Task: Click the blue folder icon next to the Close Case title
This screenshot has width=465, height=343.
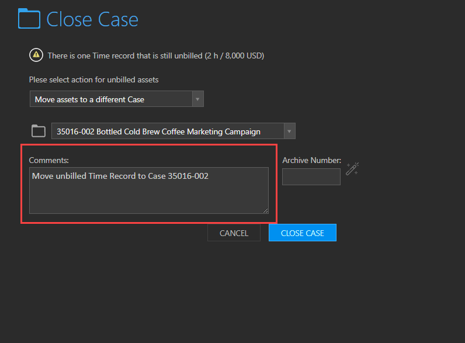Action: coord(29,19)
